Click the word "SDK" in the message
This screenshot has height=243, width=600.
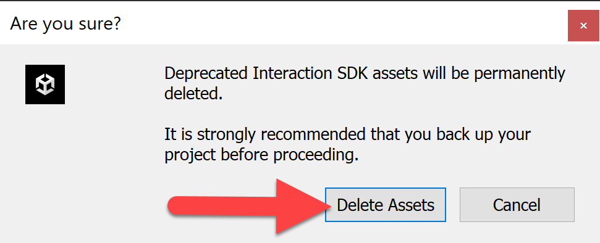(x=349, y=73)
